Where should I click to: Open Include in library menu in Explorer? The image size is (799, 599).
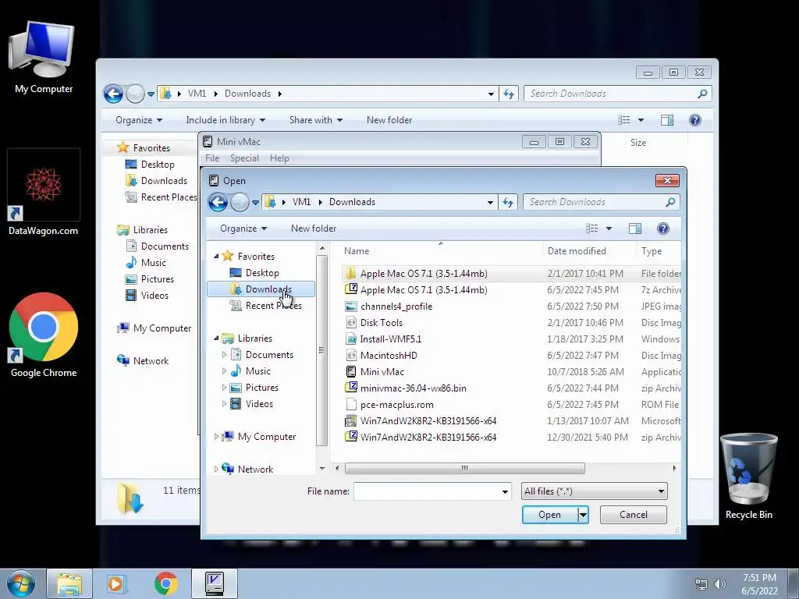pos(225,120)
